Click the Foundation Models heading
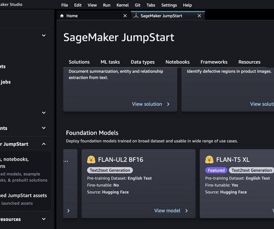 click(x=92, y=133)
